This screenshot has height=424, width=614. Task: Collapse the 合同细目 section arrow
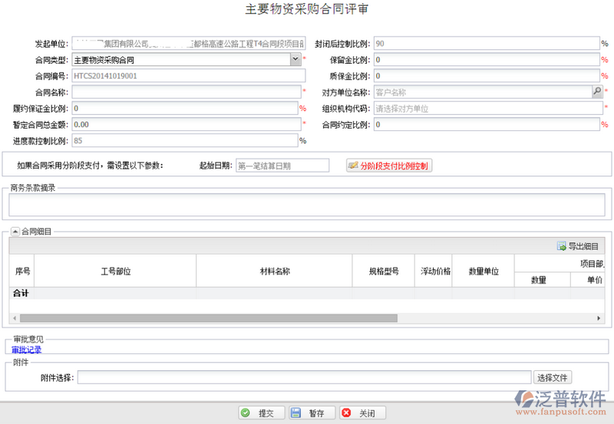pyautogui.click(x=15, y=231)
